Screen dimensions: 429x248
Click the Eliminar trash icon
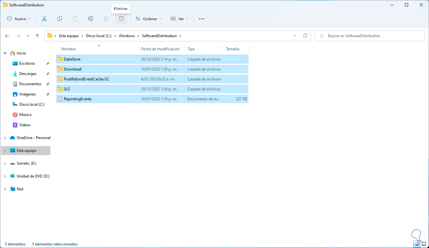(121, 19)
